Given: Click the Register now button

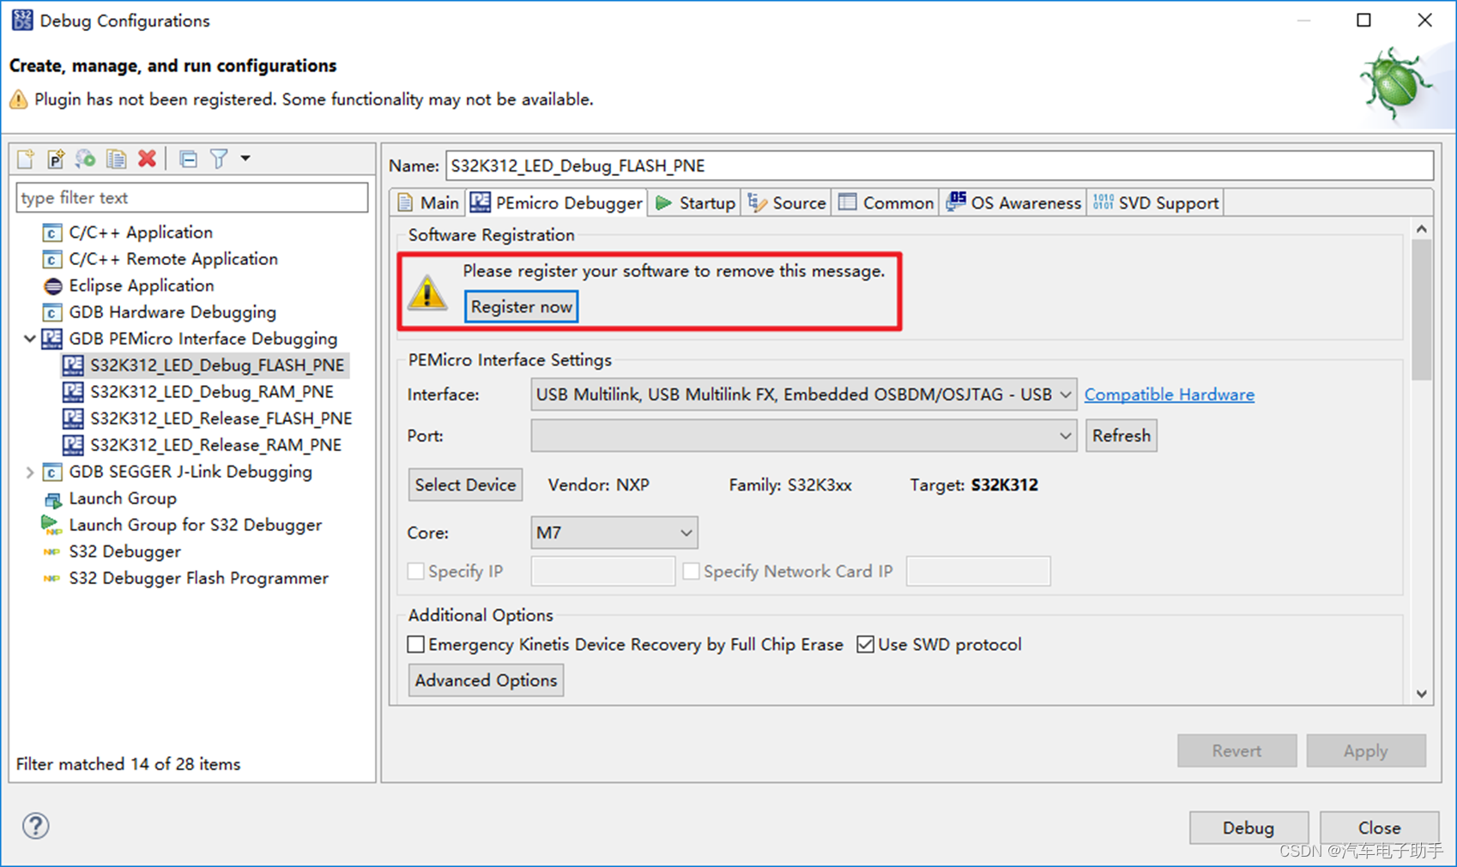Looking at the screenshot, I should point(522,307).
